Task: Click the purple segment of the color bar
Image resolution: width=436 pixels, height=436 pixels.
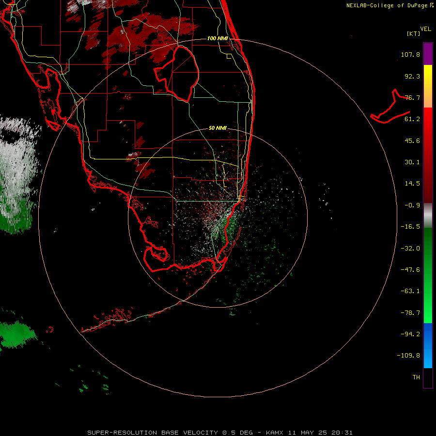Action: point(428,54)
